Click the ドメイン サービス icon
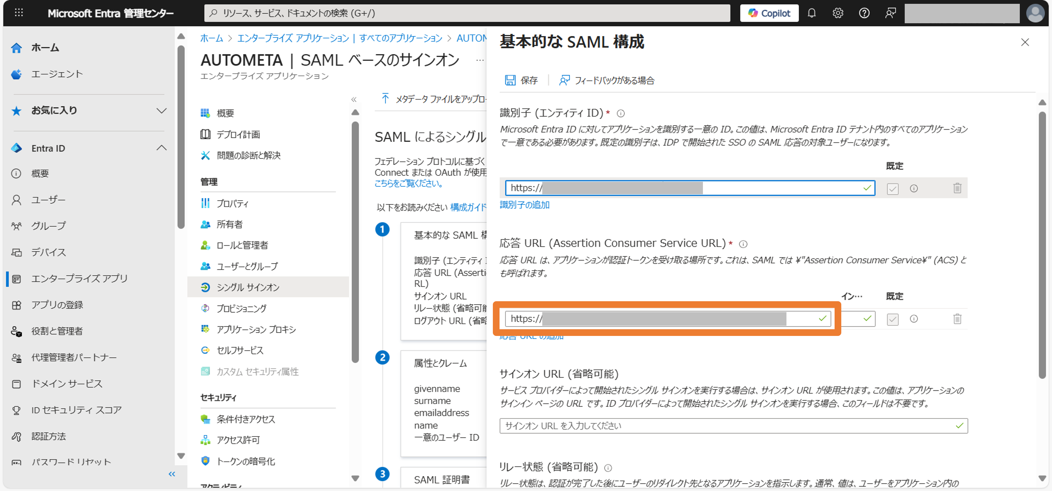 [16, 384]
